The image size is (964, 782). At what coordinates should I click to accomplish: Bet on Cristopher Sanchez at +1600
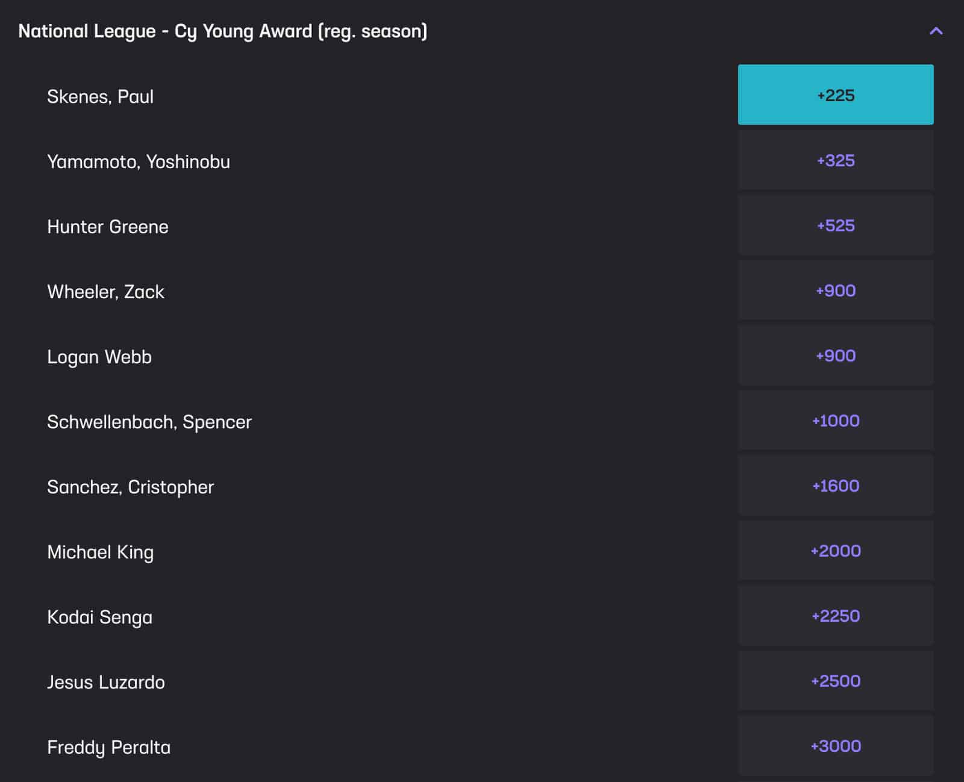tap(835, 486)
